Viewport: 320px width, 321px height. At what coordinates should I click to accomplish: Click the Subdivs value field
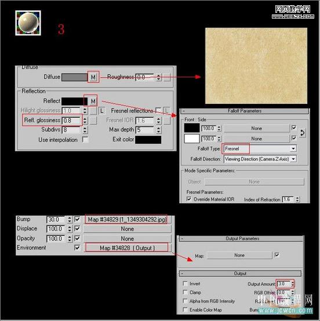[x=71, y=130]
